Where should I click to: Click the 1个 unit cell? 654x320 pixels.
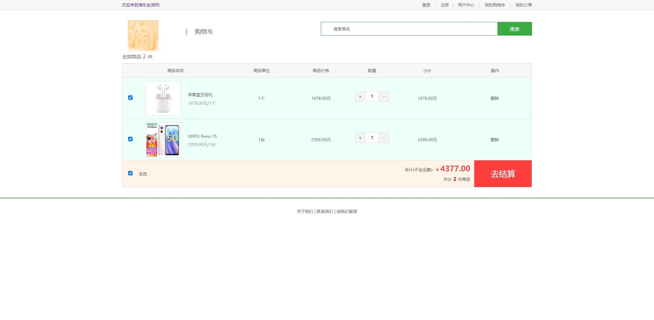261,98
